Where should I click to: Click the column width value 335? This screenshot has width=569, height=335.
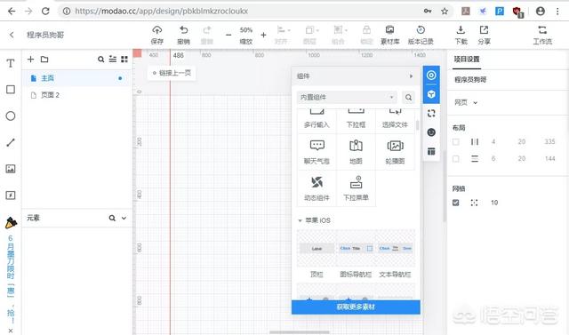(549, 142)
